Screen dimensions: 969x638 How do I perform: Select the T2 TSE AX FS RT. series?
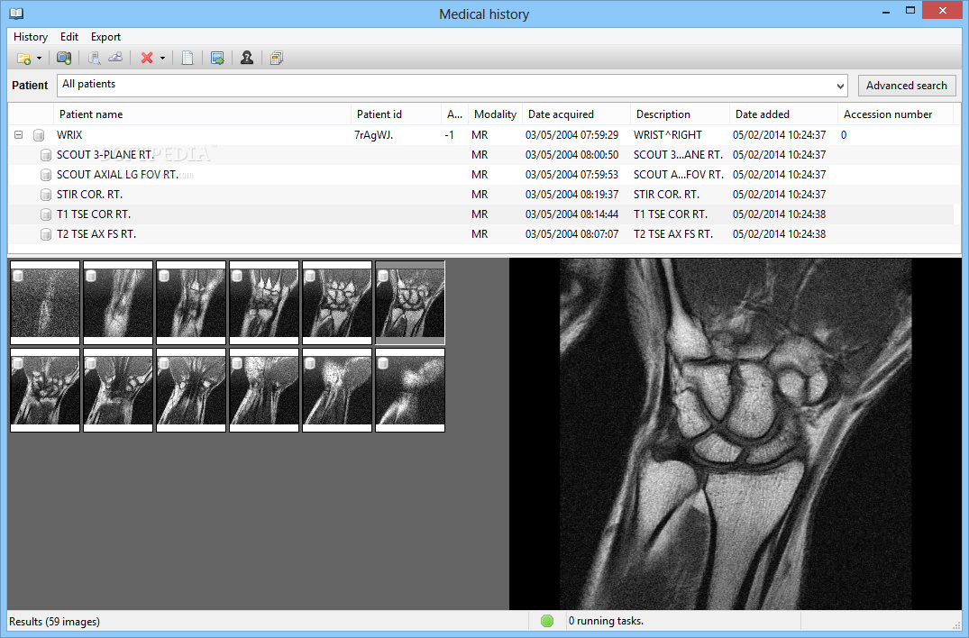[480, 234]
